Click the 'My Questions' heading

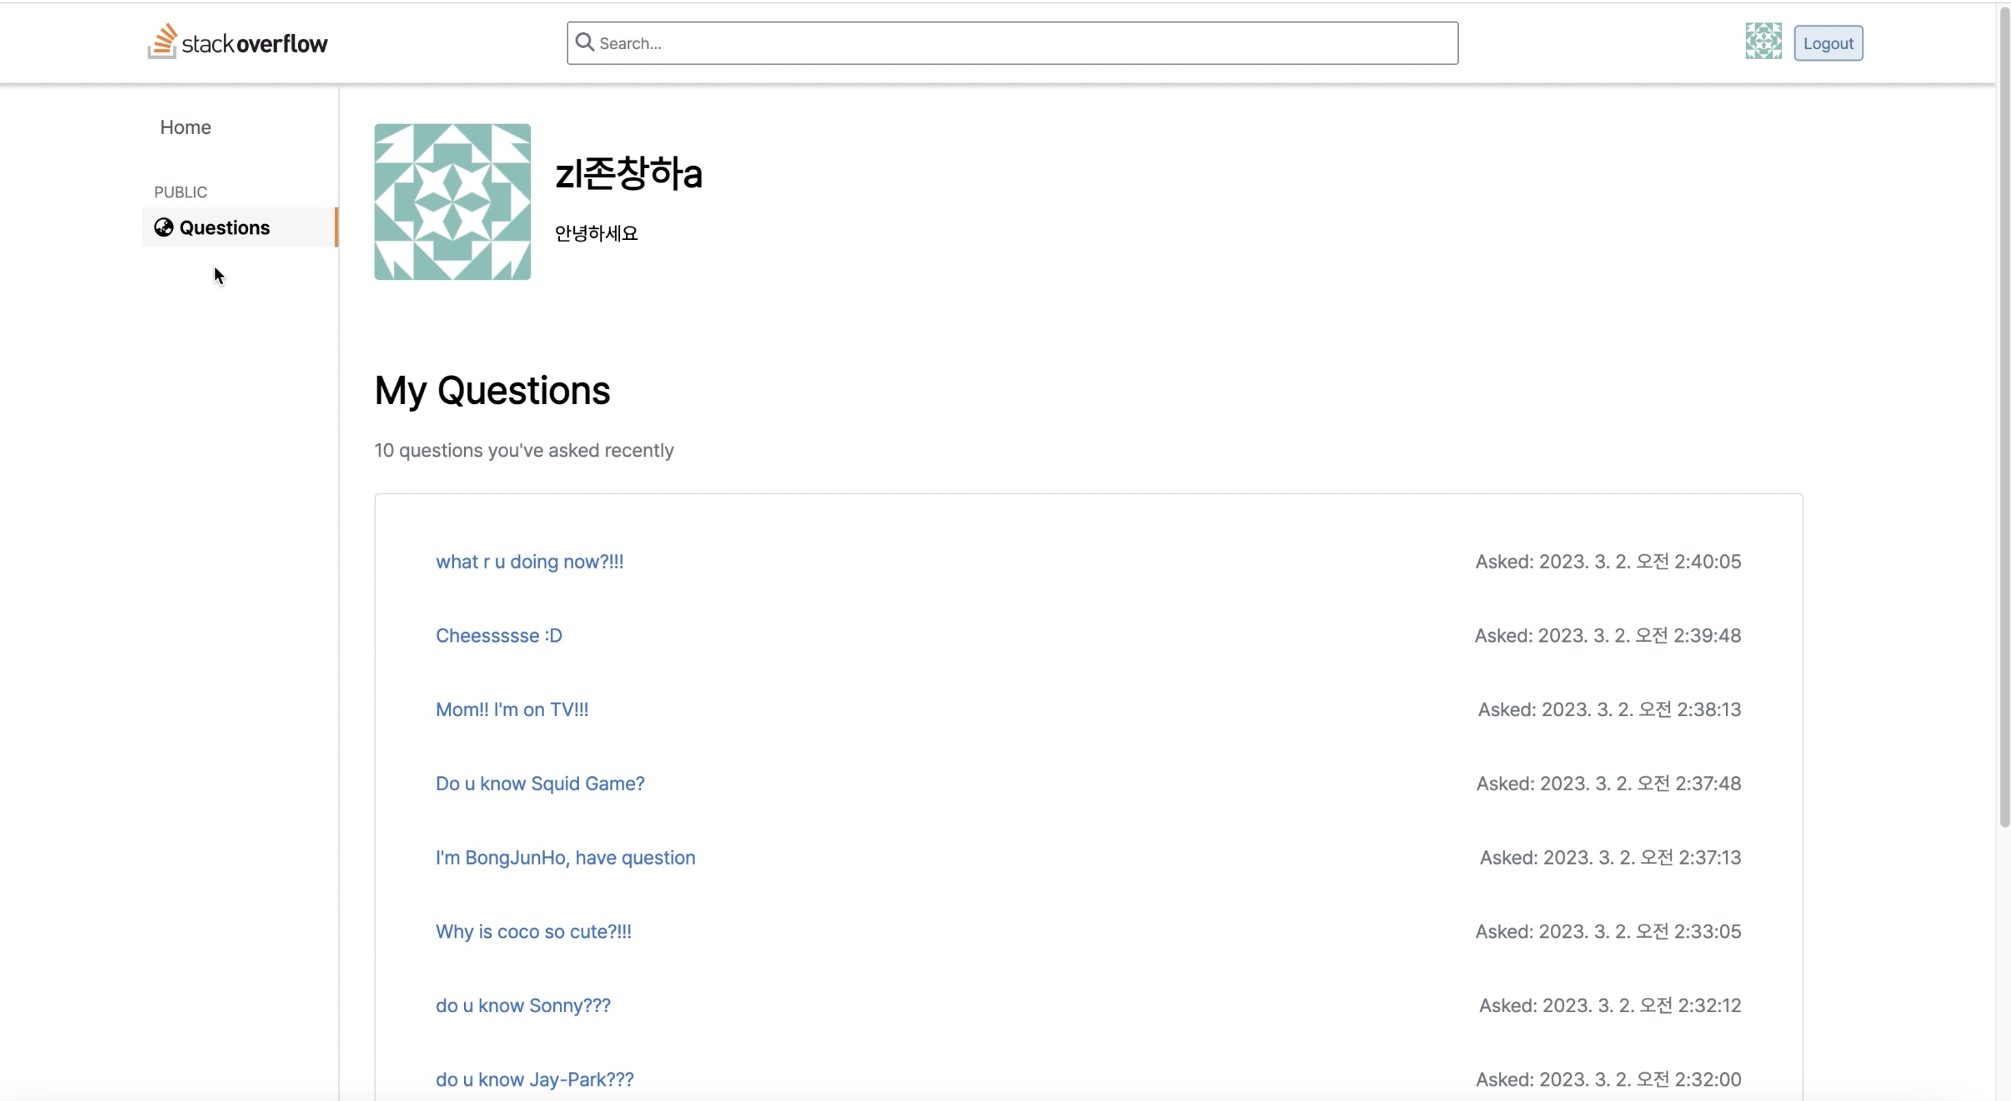492,390
